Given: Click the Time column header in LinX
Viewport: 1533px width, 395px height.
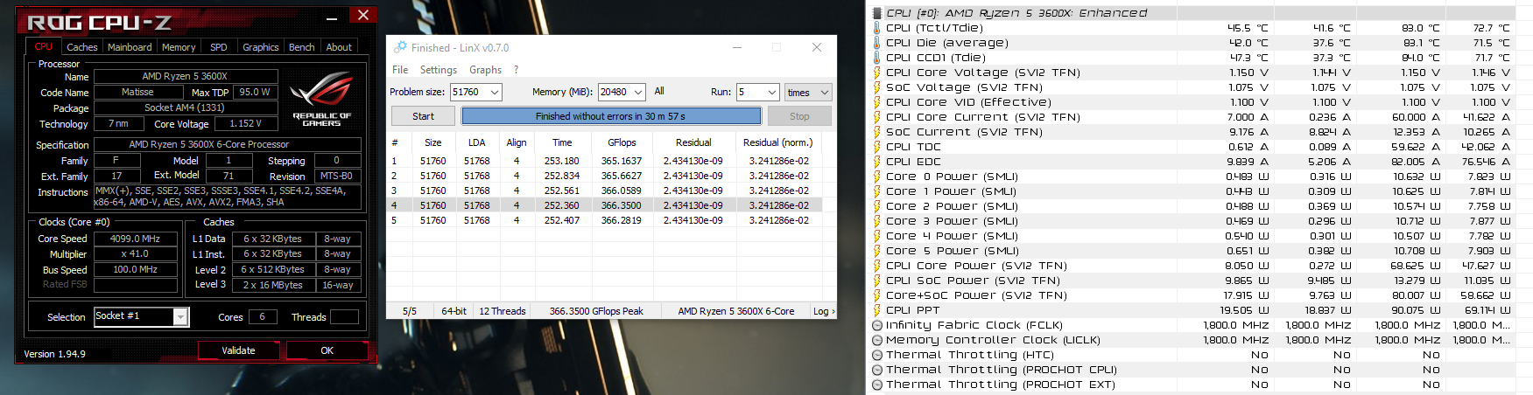Looking at the screenshot, I should pyautogui.click(x=562, y=142).
